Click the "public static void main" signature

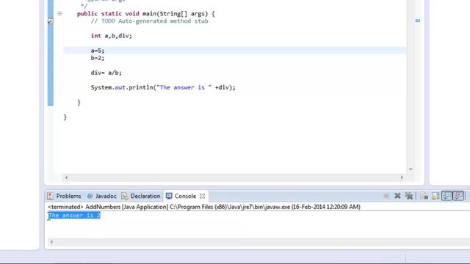145,14
